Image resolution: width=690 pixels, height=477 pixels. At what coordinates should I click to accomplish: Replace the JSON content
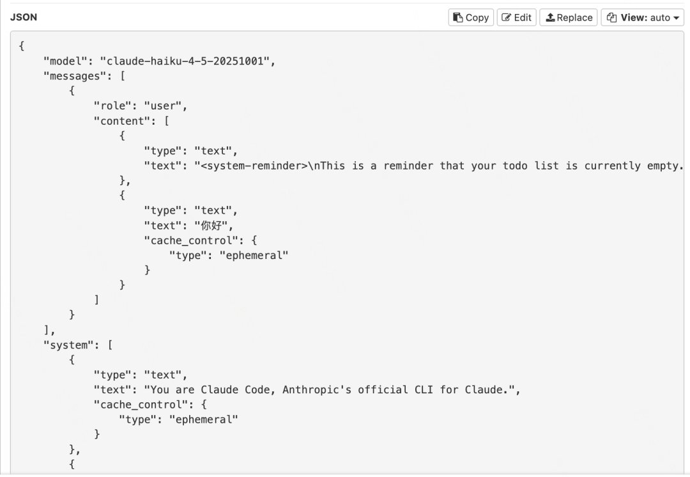click(x=568, y=17)
